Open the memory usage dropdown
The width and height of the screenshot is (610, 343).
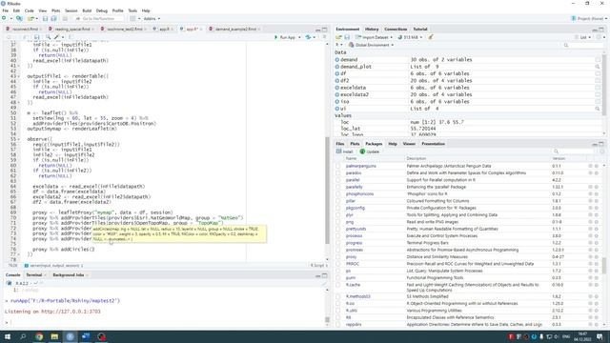[x=410, y=37]
